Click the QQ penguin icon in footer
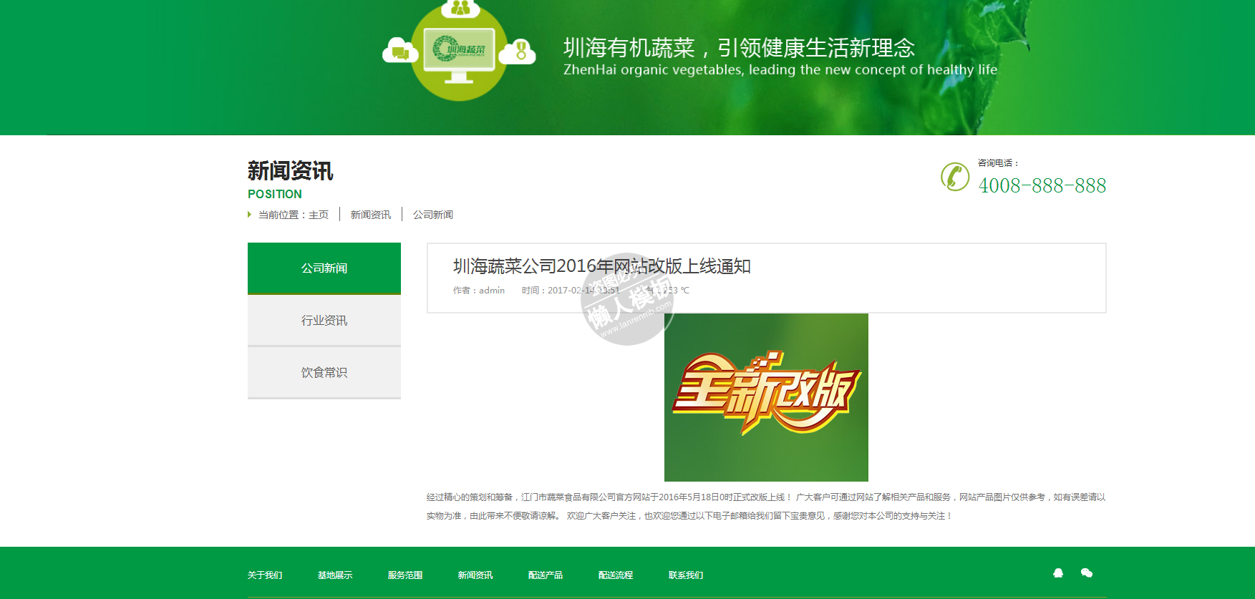This screenshot has width=1255, height=599. tap(1058, 573)
